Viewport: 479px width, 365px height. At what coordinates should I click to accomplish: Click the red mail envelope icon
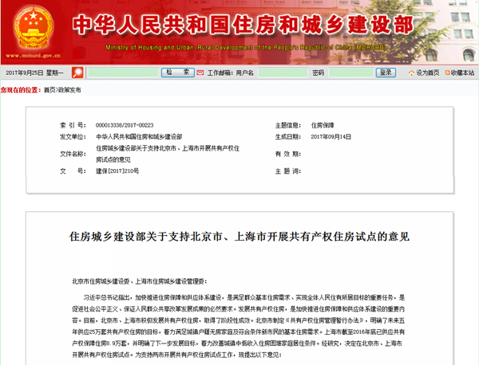tap(200, 73)
